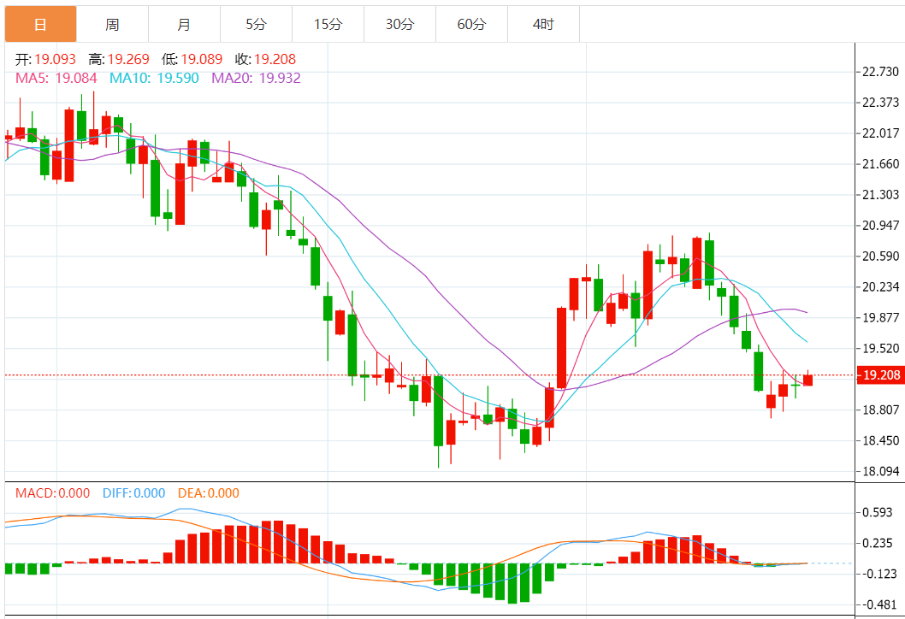Click the 22.373 price axis label
This screenshot has width=905, height=619.
tap(880, 102)
